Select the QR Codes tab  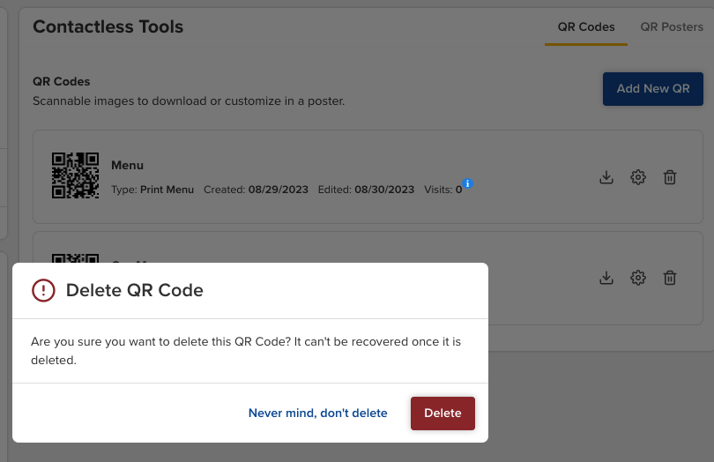(x=586, y=26)
